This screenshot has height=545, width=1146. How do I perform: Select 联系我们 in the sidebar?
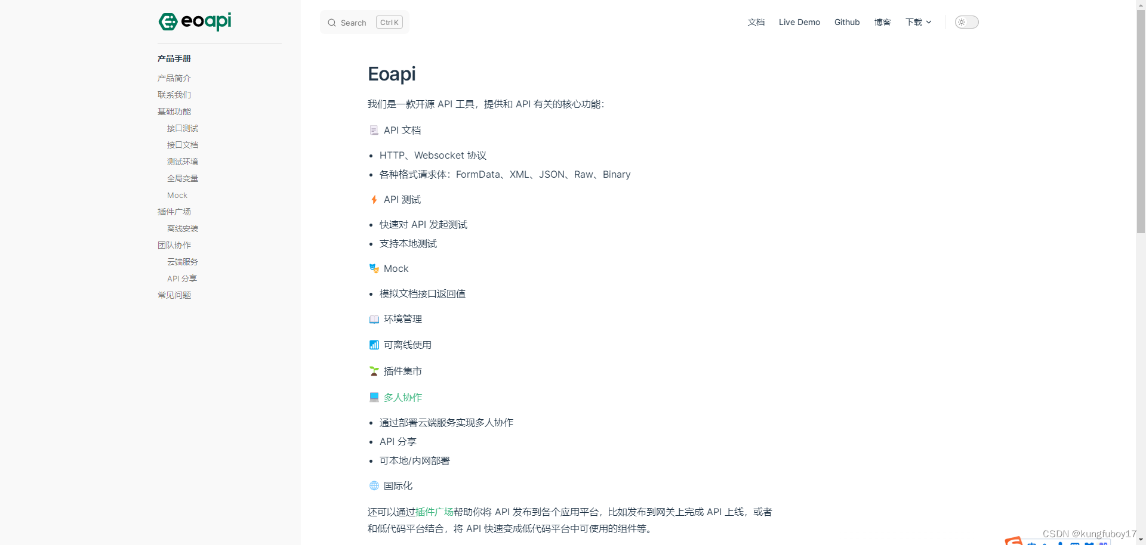coord(174,95)
